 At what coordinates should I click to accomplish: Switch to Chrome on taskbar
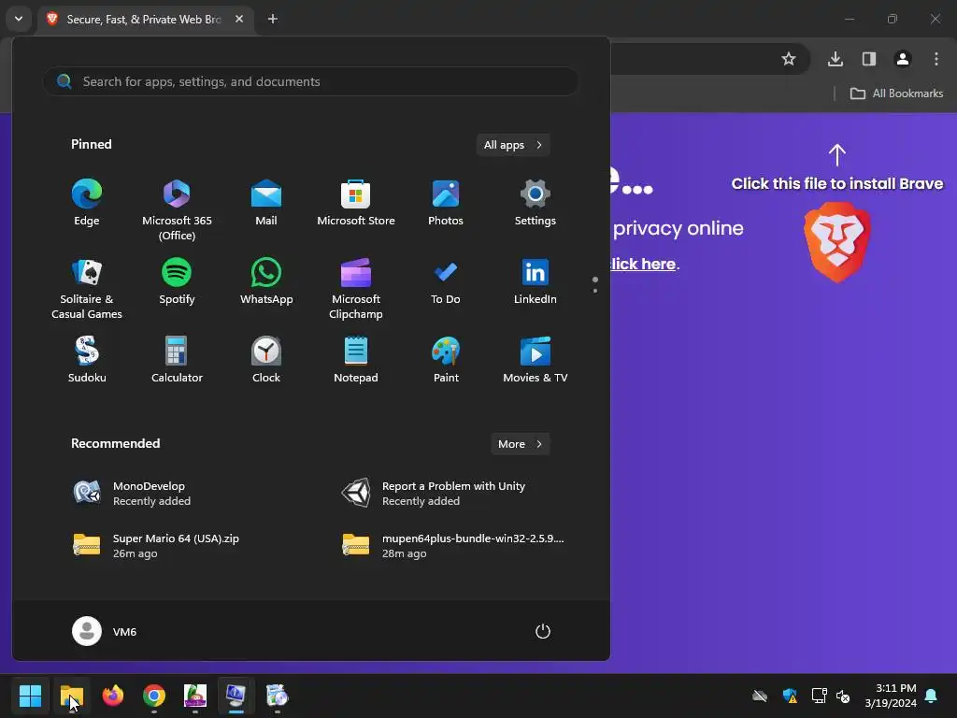154,696
